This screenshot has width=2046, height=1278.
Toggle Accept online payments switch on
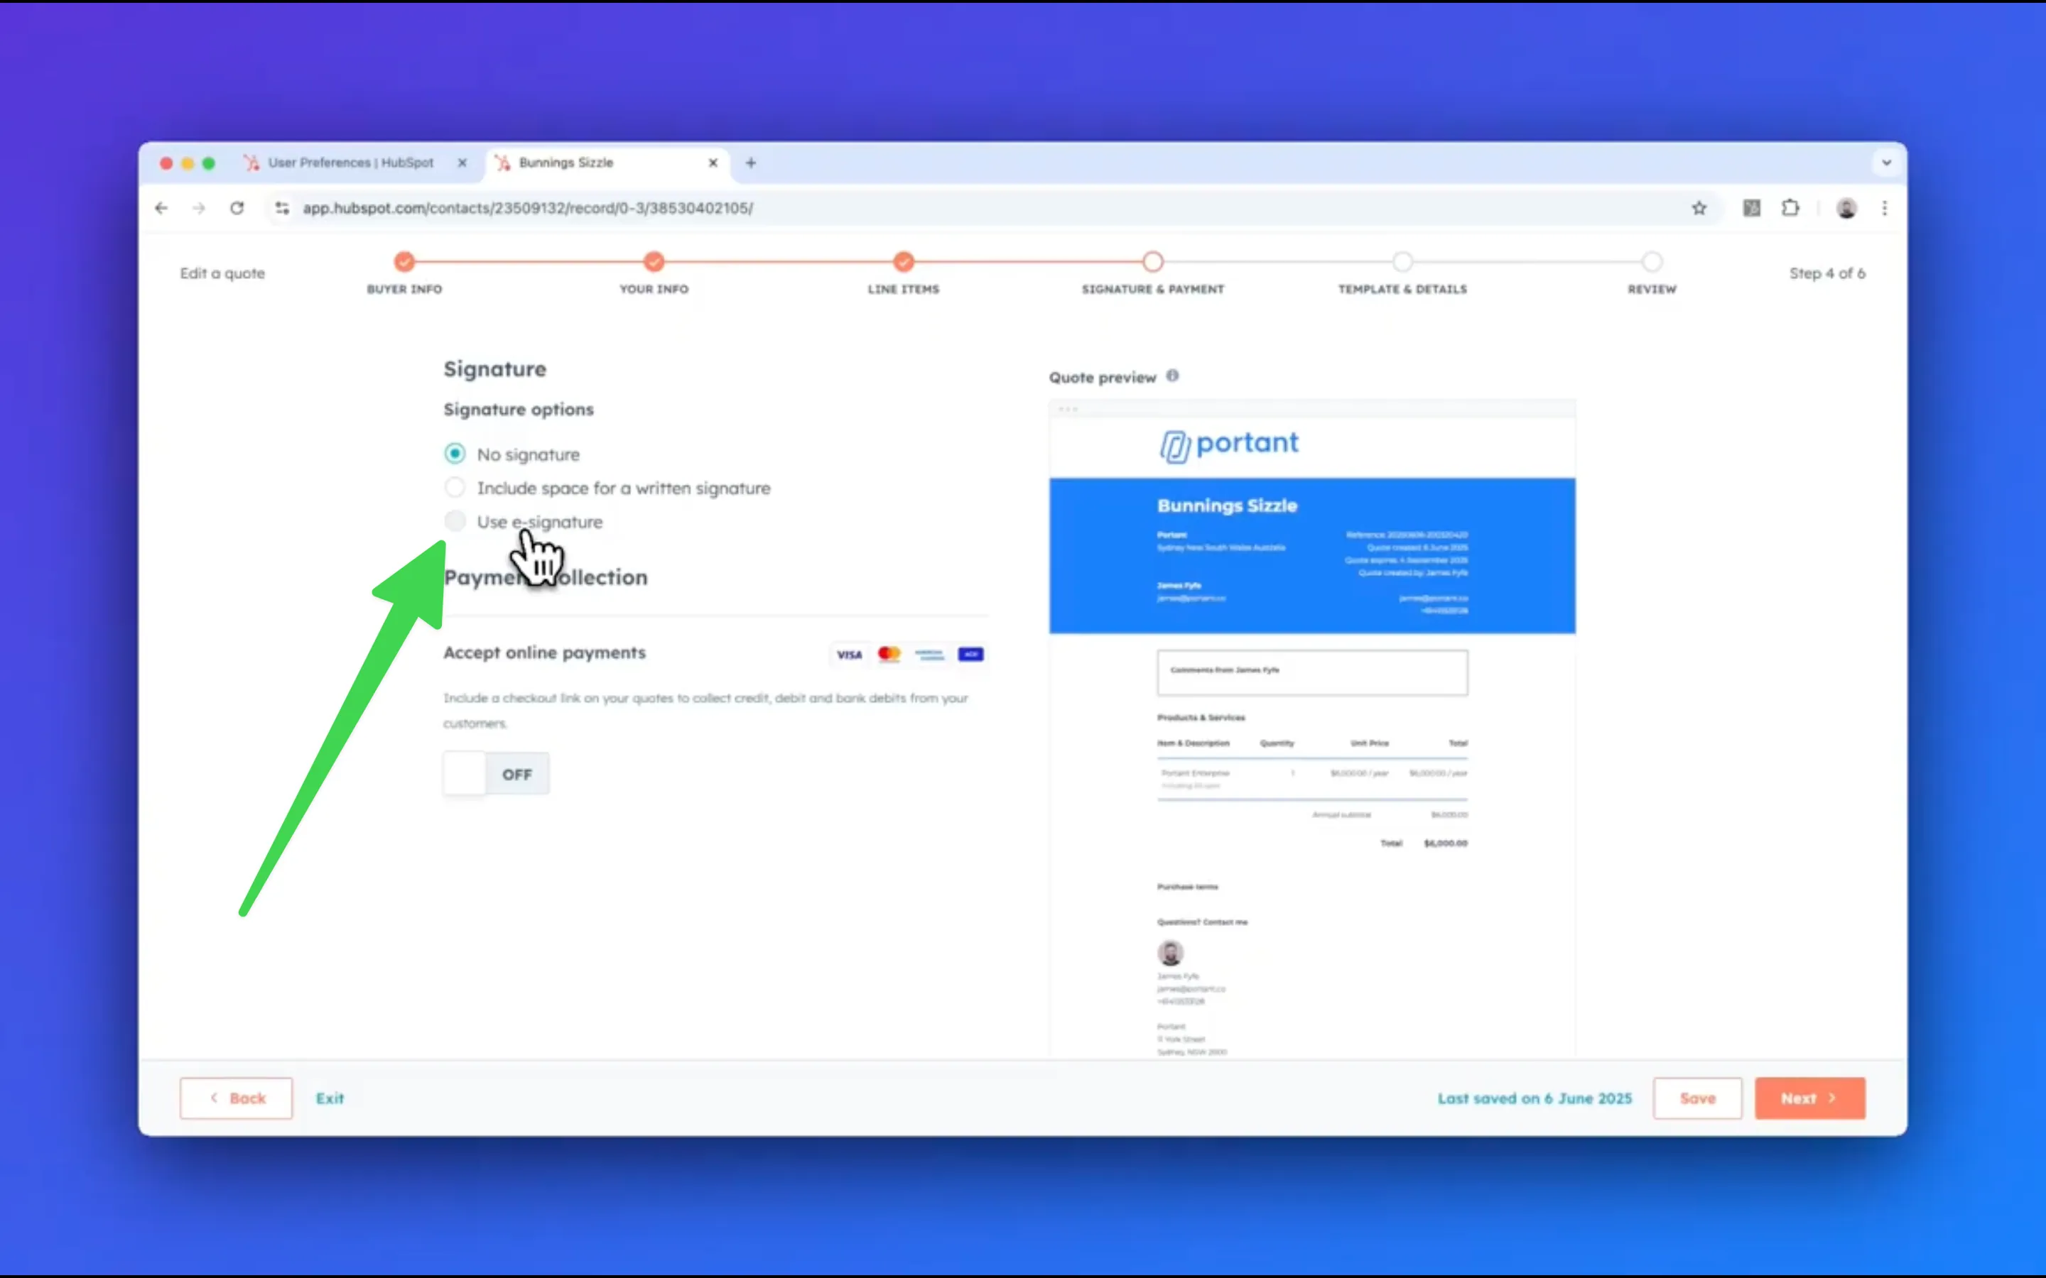click(497, 773)
